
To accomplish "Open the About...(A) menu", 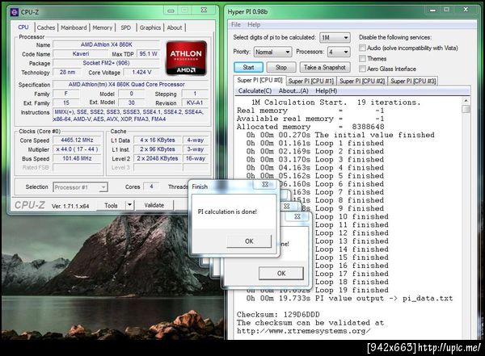I will [x=293, y=91].
